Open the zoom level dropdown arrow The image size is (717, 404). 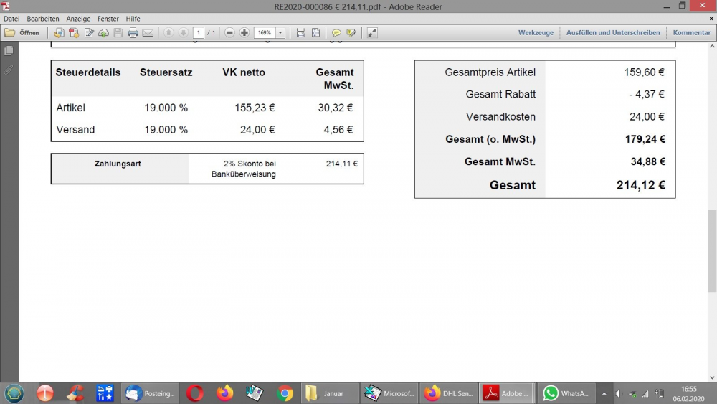[280, 32]
